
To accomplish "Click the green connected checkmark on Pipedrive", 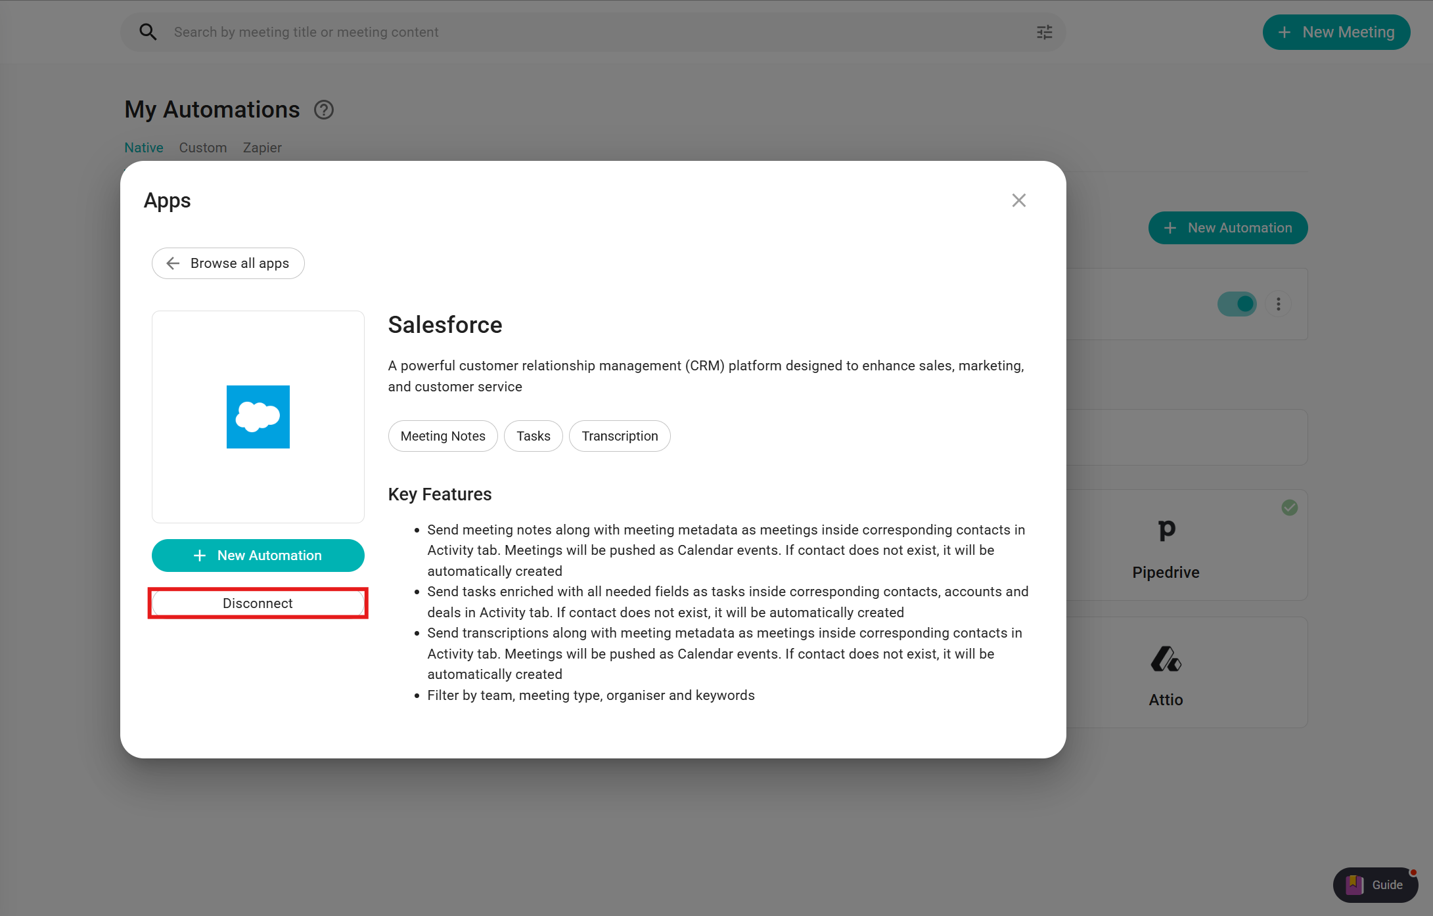I will tap(1289, 508).
